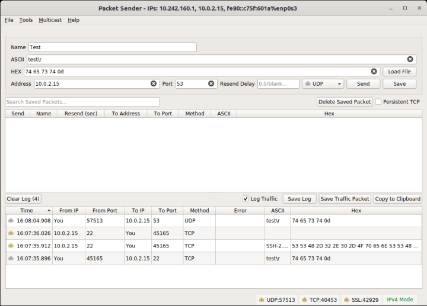Image resolution: width=427 pixels, height=306 pixels.
Task: Click the icon on the 16:07:35.896 log row
Action: coord(11,258)
